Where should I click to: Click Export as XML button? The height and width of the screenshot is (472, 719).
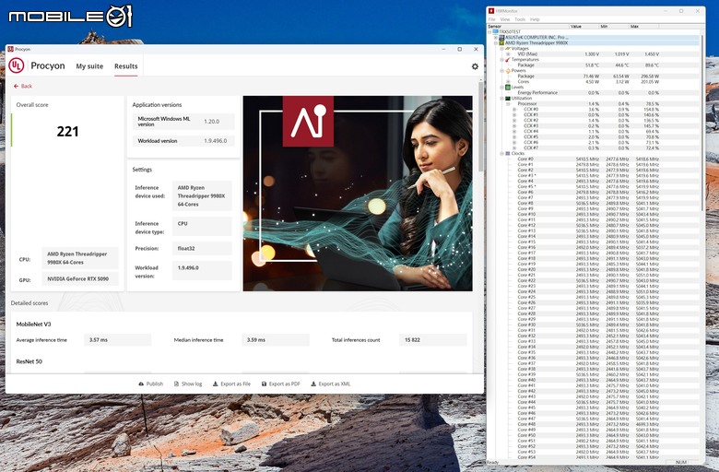tap(331, 383)
